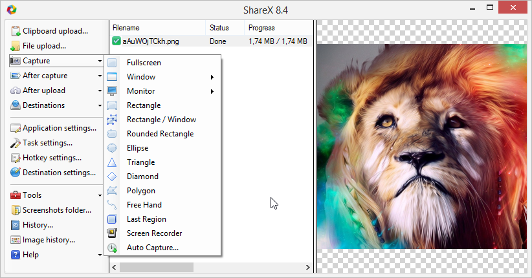This screenshot has width=532, height=278.
Task: Click the Help question mark icon
Action: point(16,255)
